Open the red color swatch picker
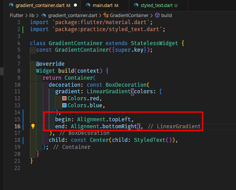 coord(65,99)
